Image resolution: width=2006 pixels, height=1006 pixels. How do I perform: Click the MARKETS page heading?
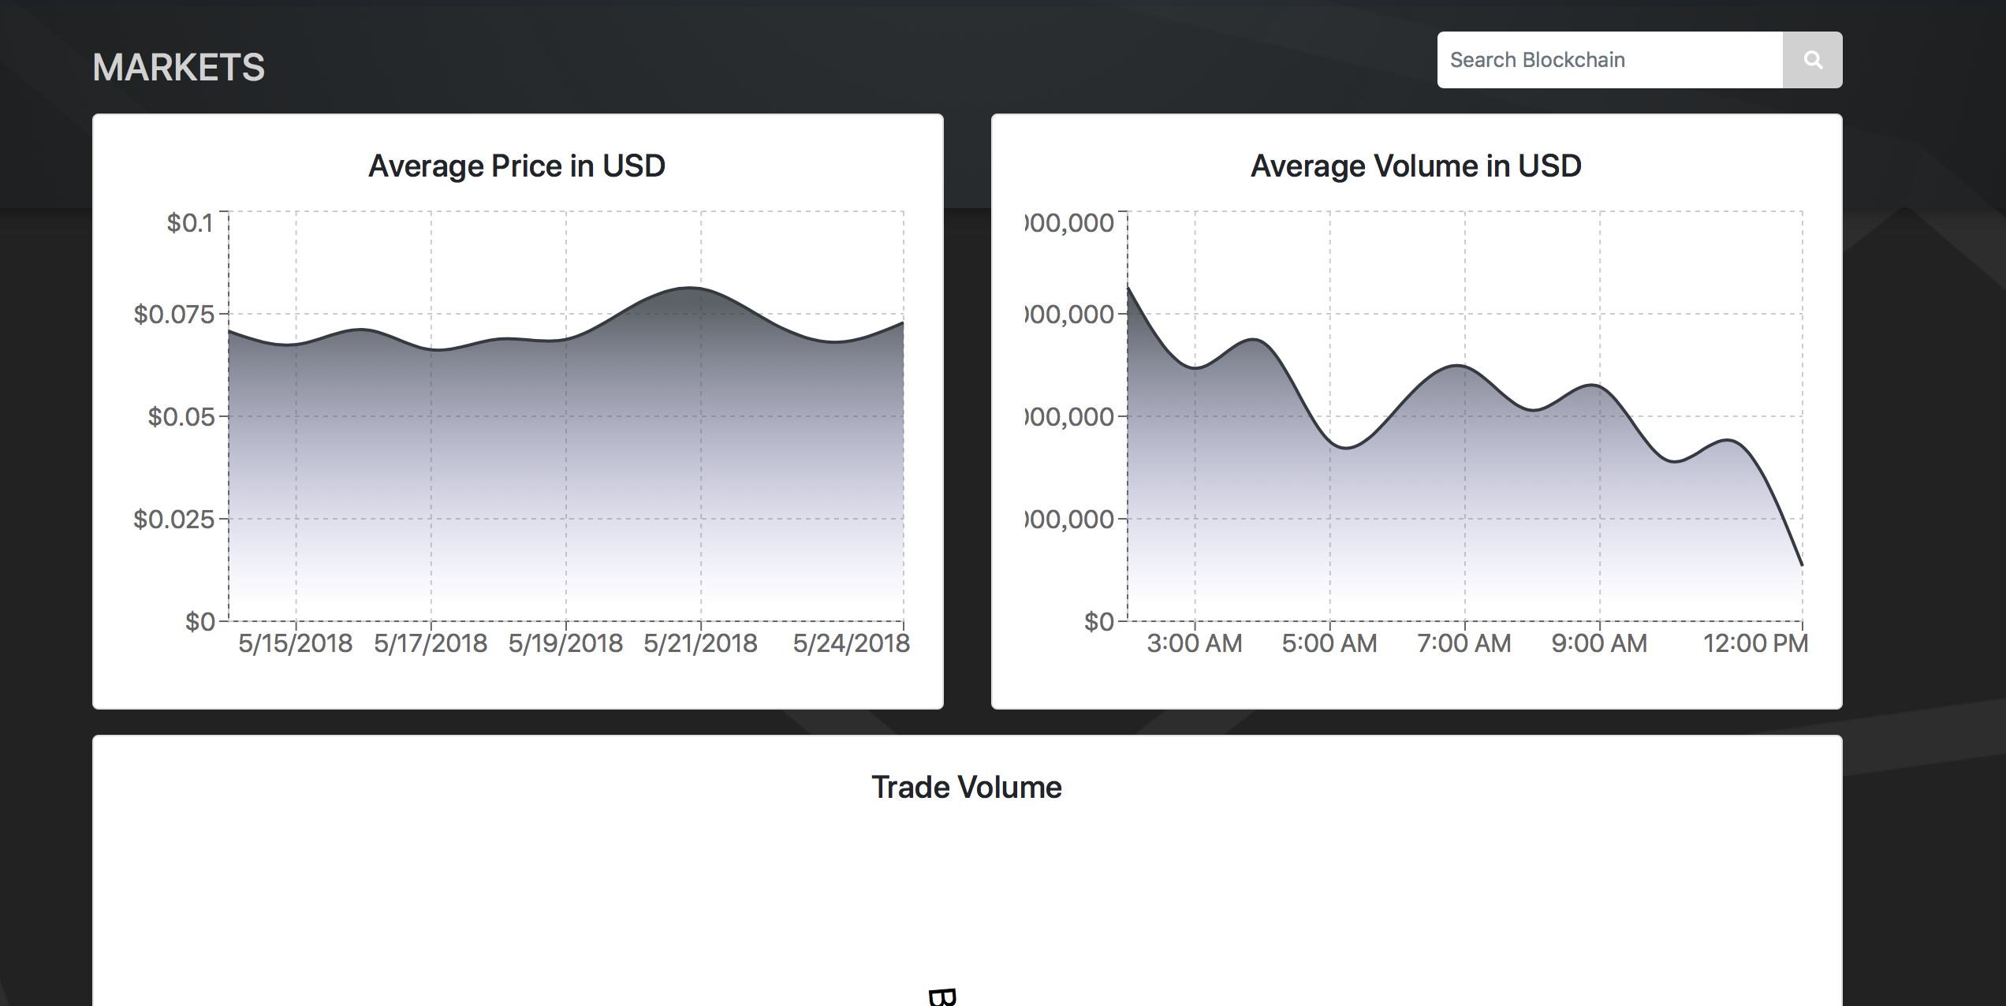pos(179,67)
